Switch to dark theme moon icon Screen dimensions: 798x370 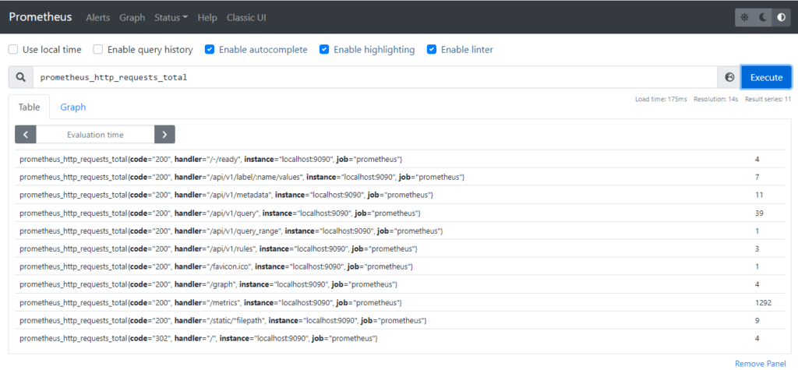[x=763, y=17]
